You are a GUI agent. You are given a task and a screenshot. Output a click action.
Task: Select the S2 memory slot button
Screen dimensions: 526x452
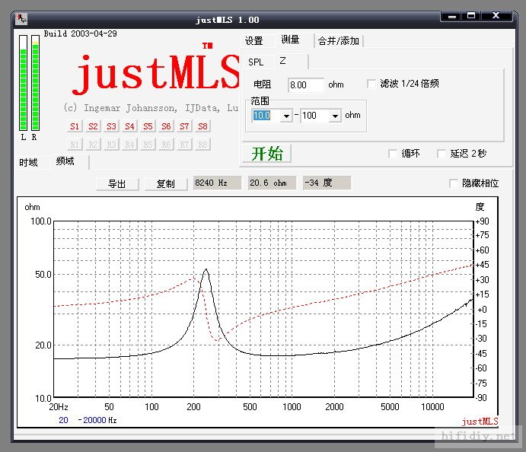coord(93,126)
